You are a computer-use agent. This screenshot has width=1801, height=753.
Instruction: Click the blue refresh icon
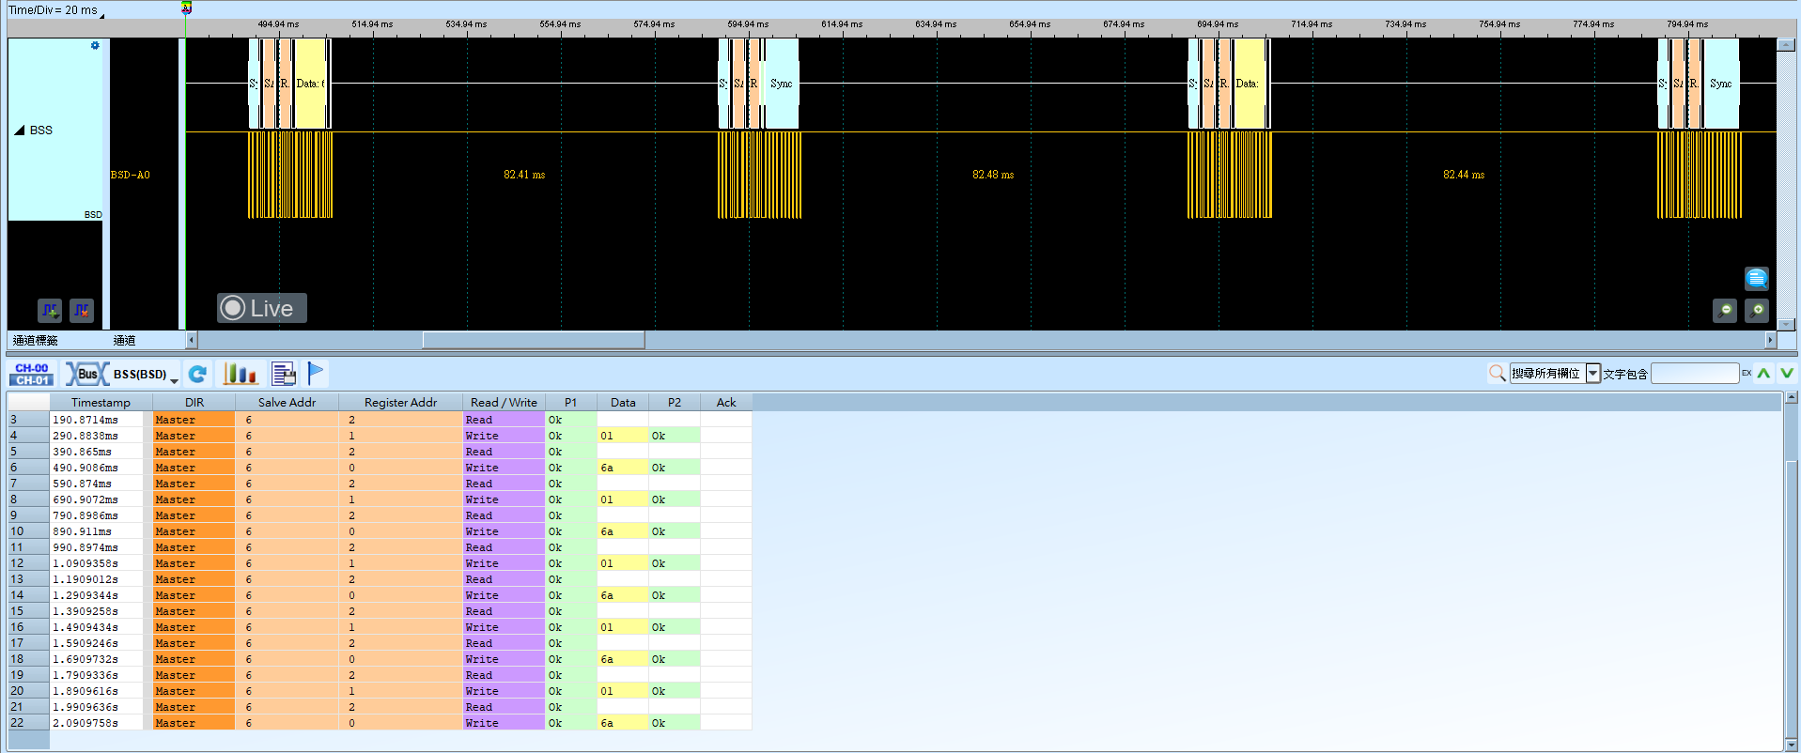click(x=197, y=374)
